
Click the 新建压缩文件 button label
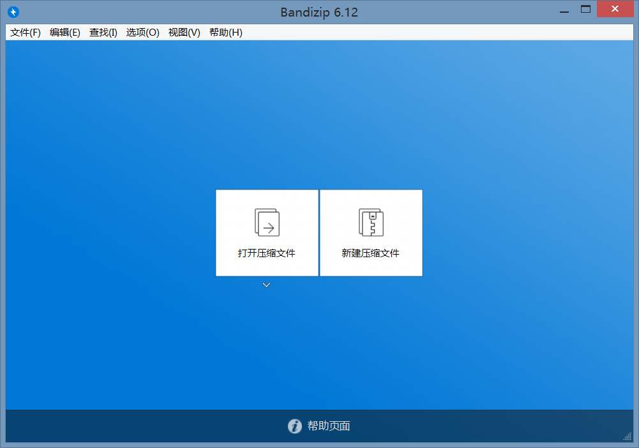point(370,253)
